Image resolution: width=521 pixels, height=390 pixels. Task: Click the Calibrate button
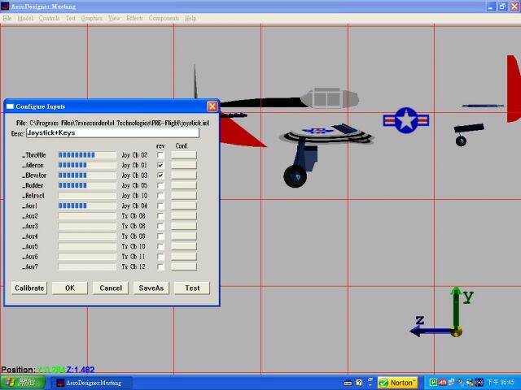click(29, 288)
